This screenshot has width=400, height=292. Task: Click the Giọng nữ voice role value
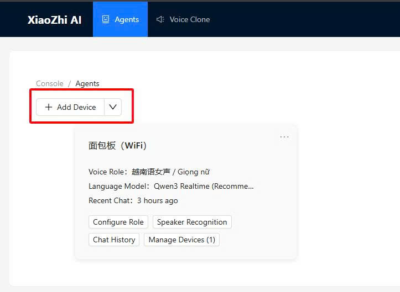point(194,172)
